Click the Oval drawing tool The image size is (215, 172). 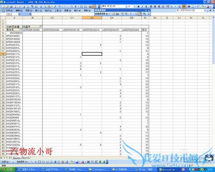[43, 162]
